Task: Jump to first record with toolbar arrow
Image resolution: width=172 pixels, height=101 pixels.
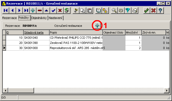Action: point(6,11)
